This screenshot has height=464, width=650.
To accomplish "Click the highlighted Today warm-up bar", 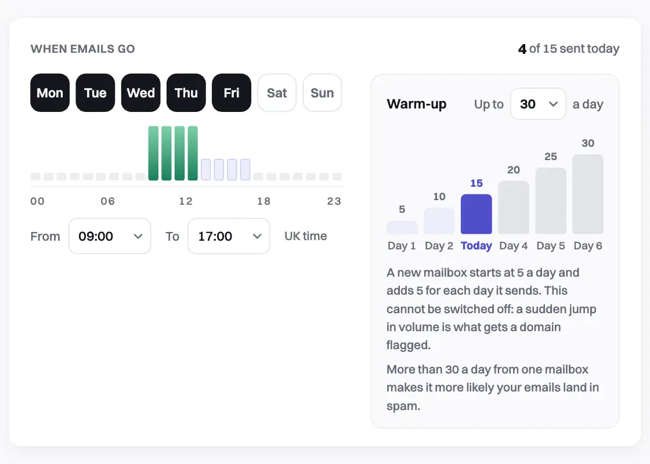I will [476, 214].
